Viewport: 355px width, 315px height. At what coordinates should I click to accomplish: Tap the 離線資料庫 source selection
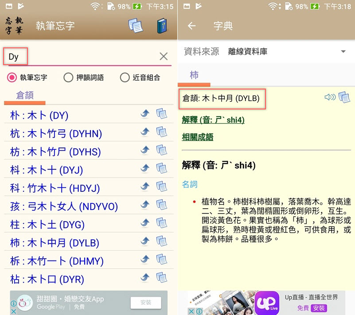(248, 51)
